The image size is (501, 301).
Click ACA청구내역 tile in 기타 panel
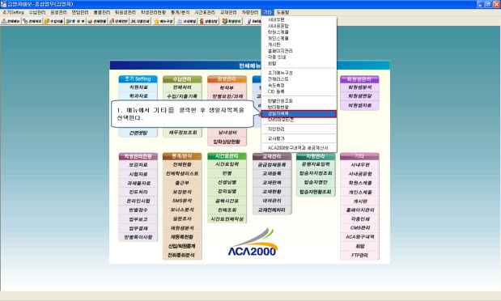pos(359,237)
